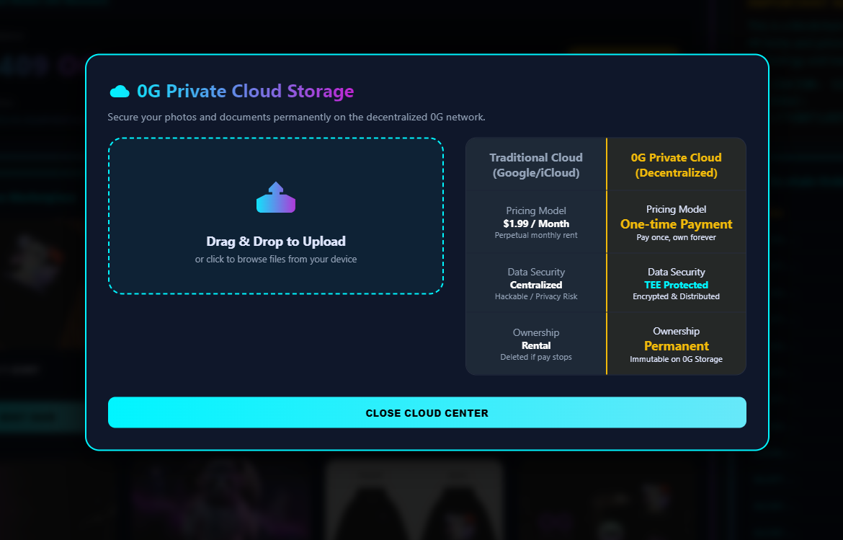Click the Drag & Drop upload zone
Viewport: 843px width, 540px height.
(276, 216)
